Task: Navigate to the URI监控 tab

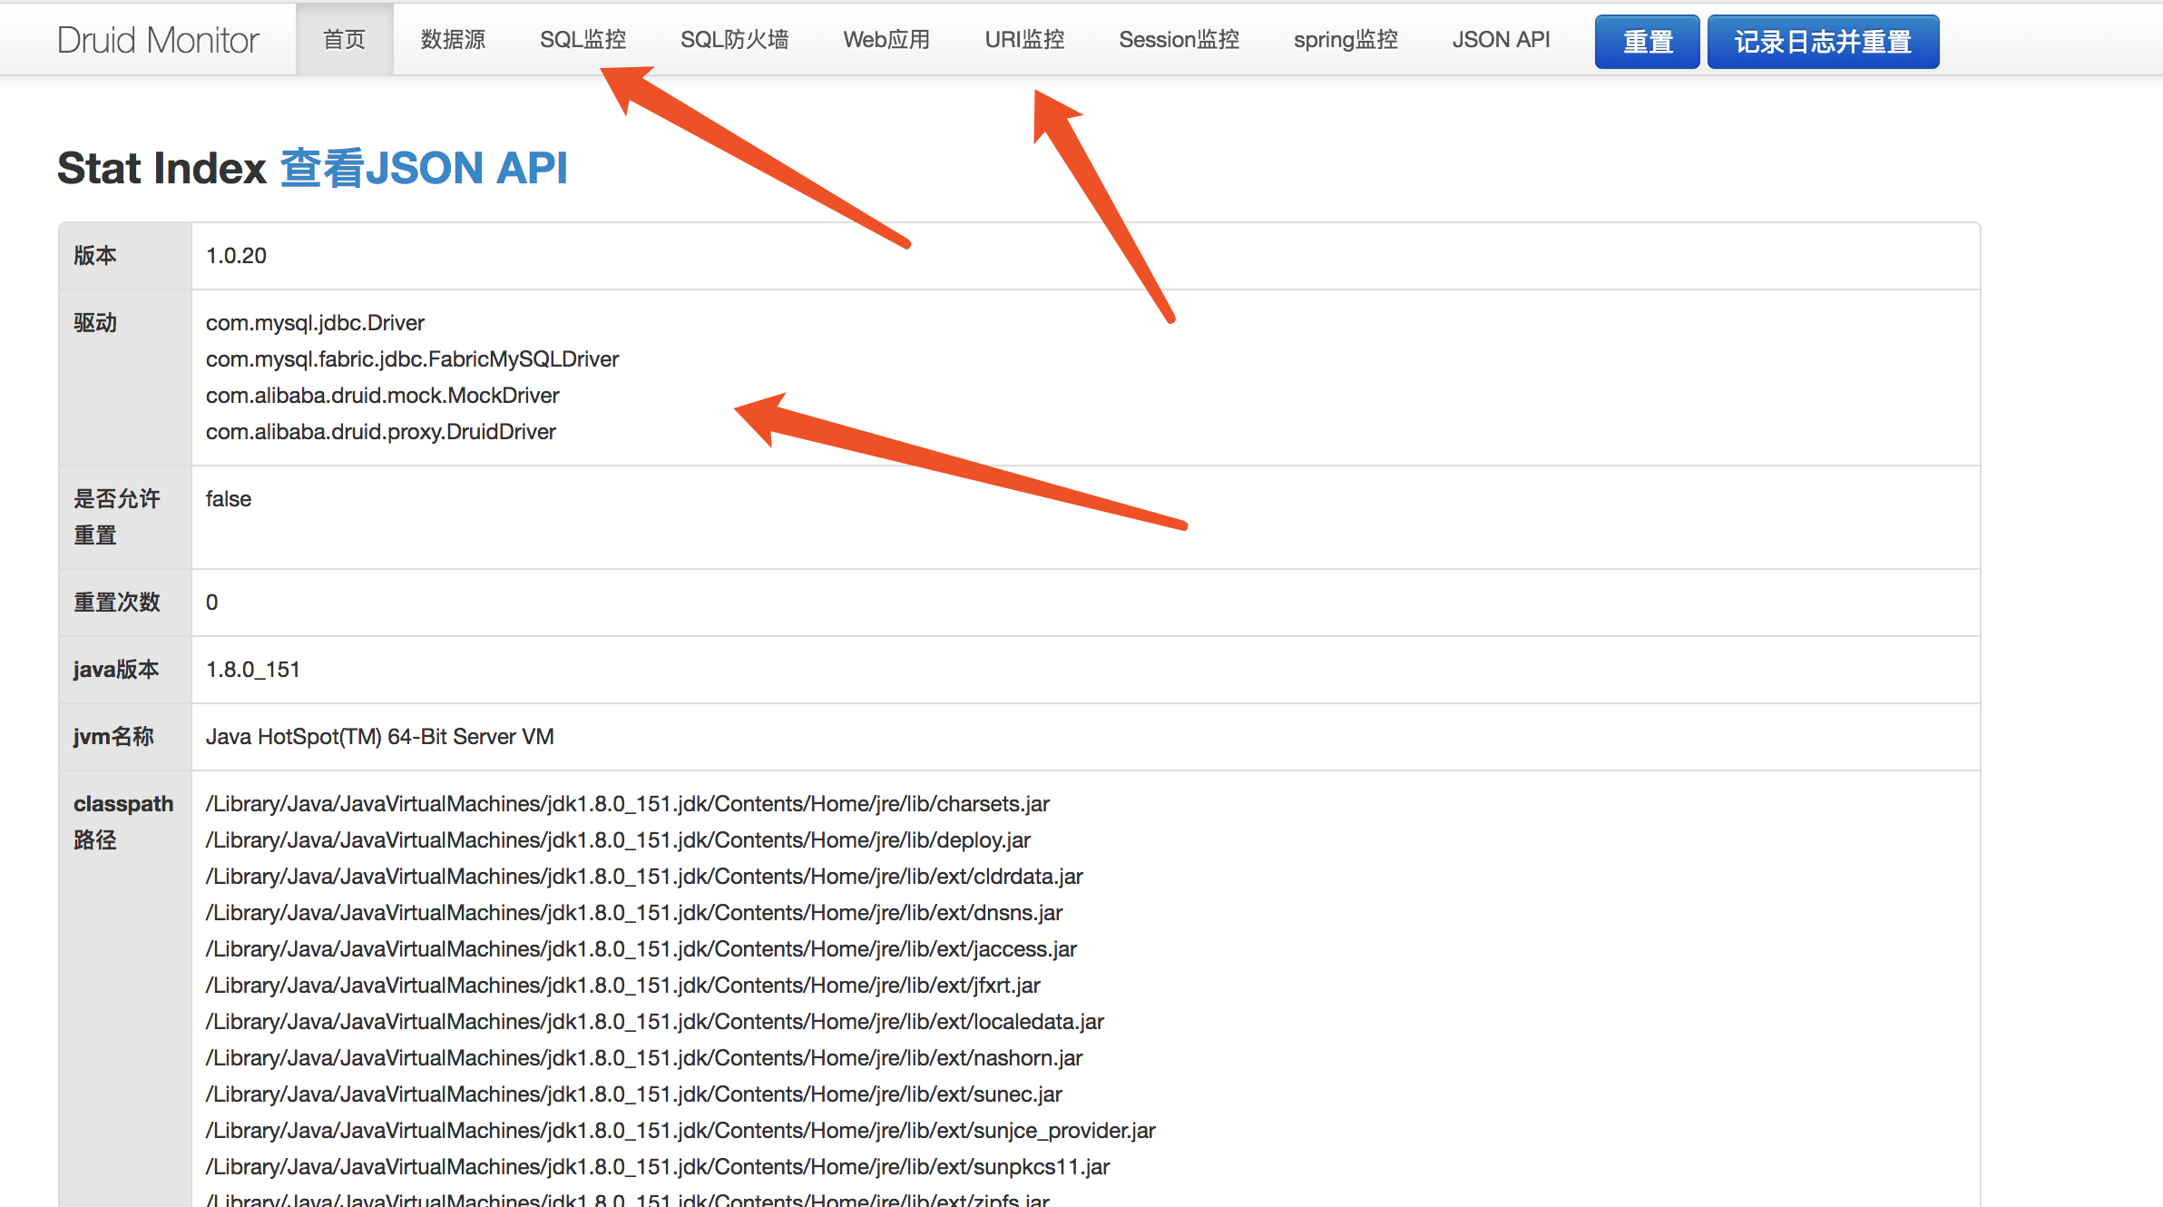Action: click(1024, 40)
